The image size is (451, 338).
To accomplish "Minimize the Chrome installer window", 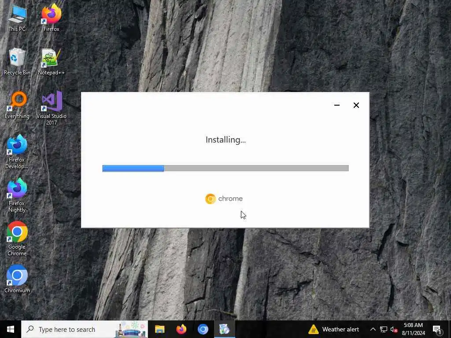I will click(337, 105).
